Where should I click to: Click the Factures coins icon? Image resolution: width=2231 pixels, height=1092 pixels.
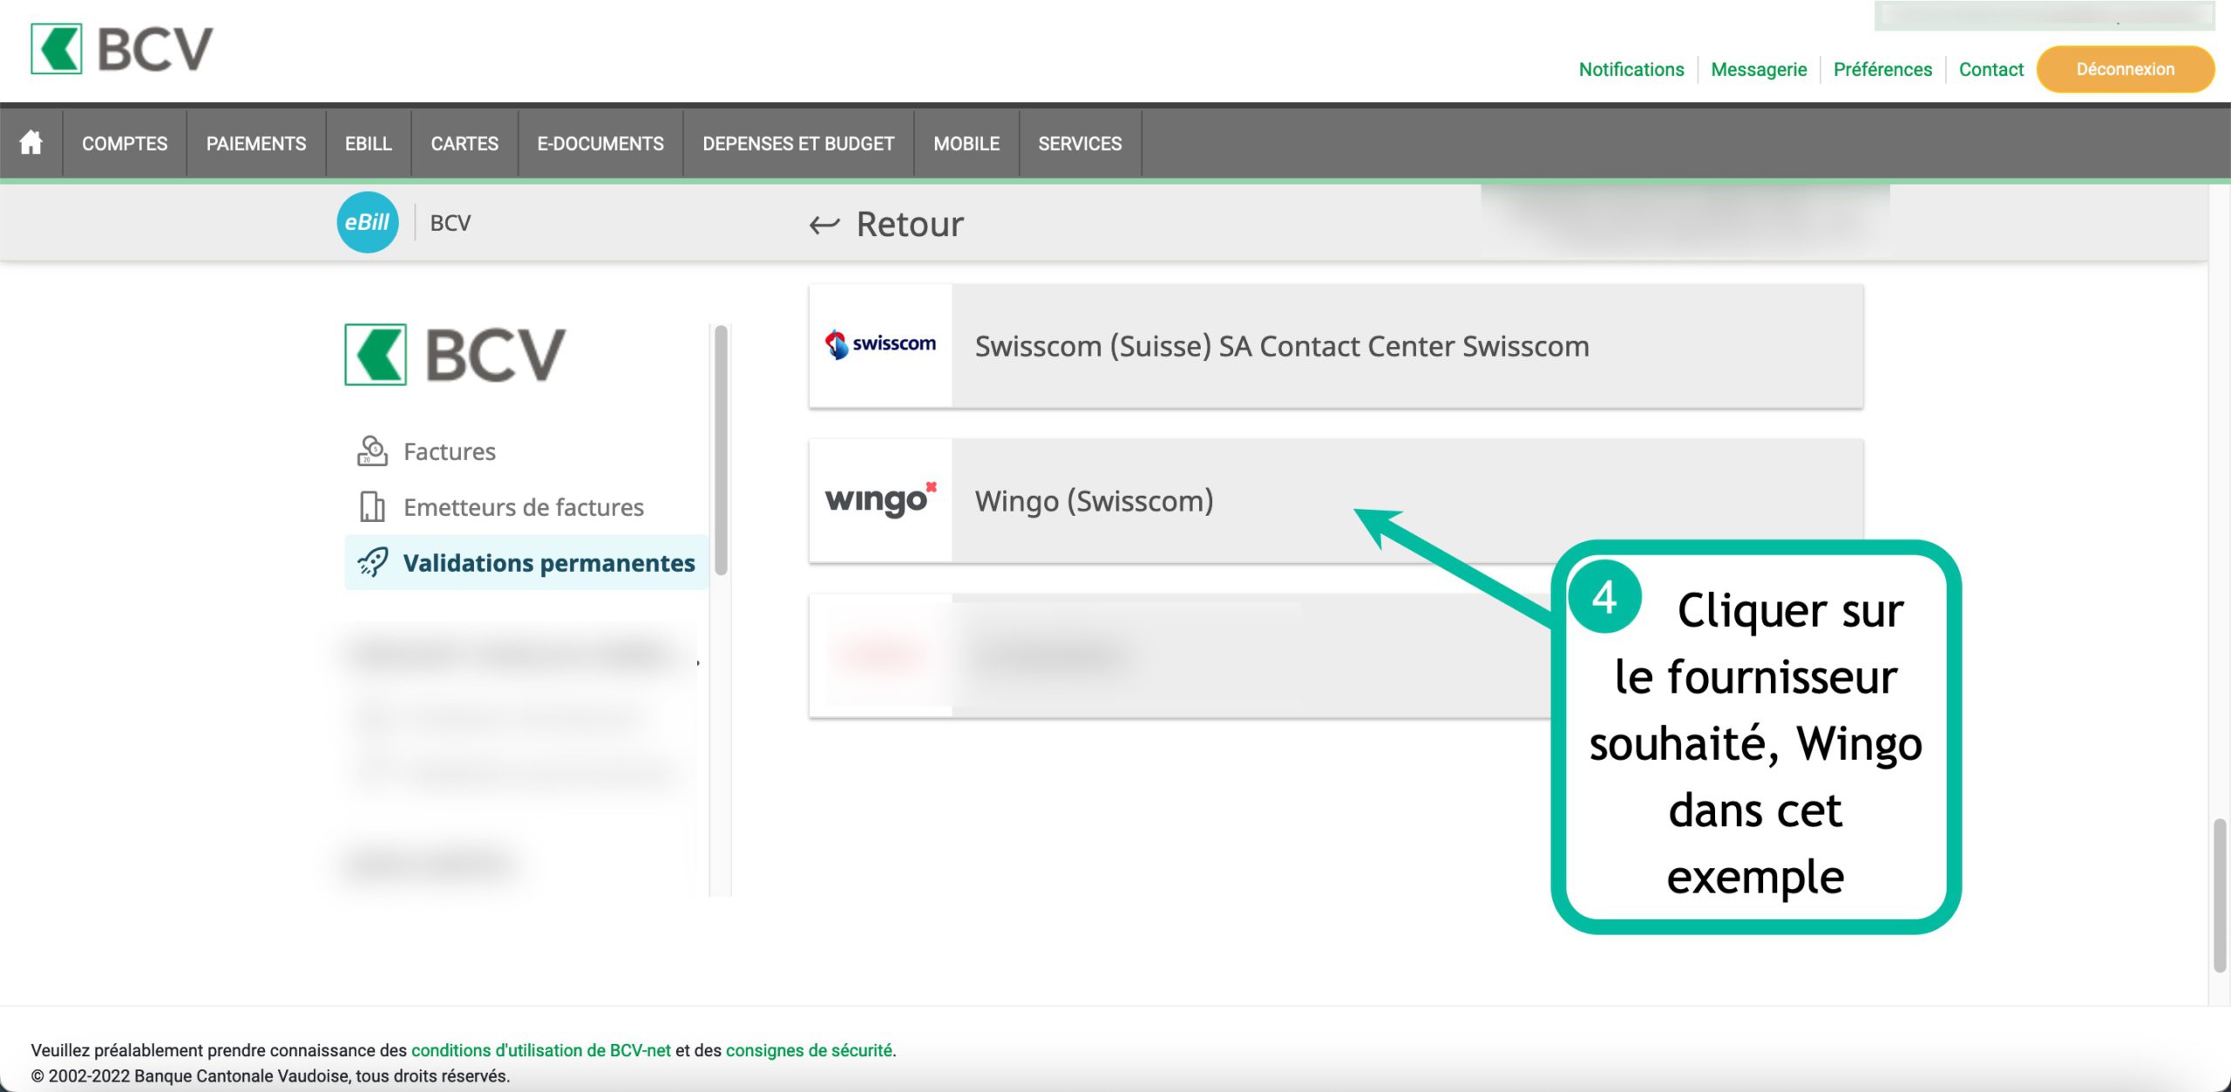click(x=372, y=451)
